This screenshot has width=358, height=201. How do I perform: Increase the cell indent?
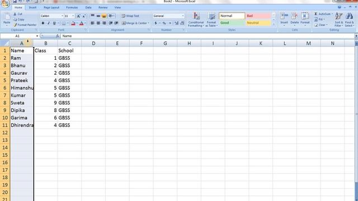click(x=116, y=23)
